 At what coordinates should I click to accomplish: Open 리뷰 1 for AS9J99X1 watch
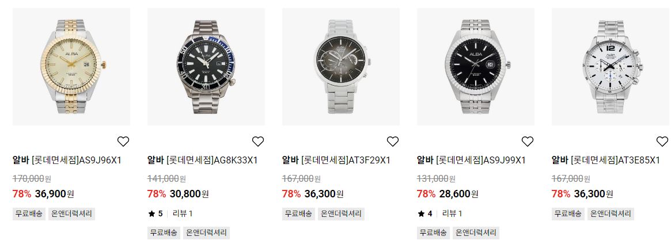[x=452, y=213]
